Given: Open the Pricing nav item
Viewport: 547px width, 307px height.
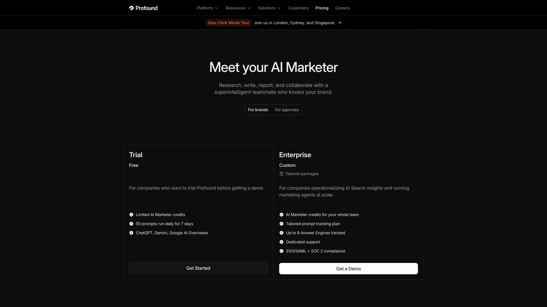Looking at the screenshot, I should [x=322, y=8].
